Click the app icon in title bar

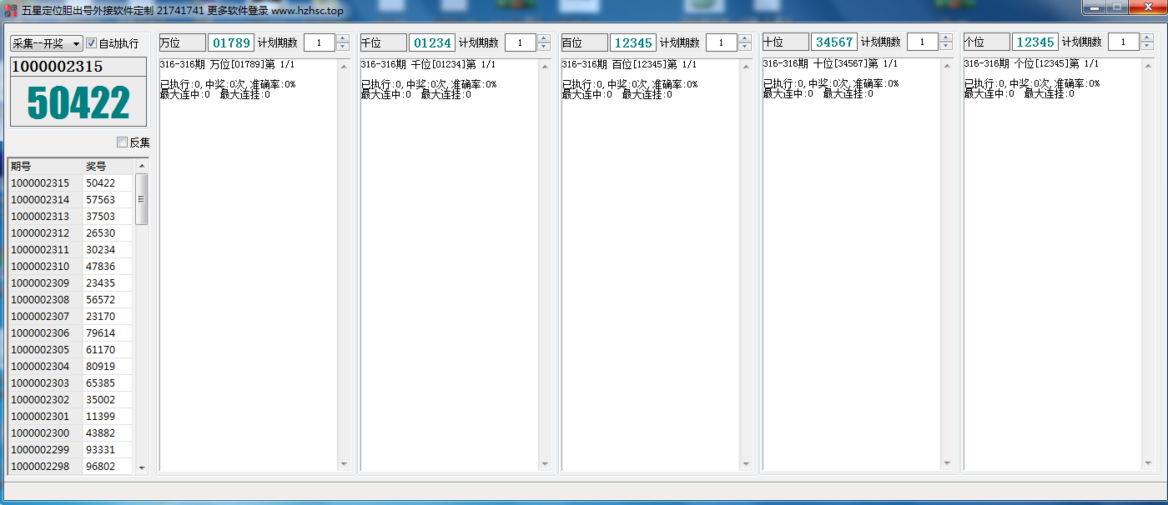click(11, 11)
